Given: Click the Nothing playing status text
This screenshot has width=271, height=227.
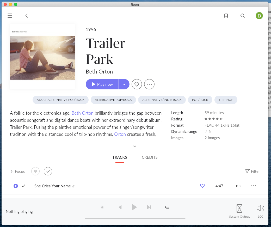Looking at the screenshot, I should click(19, 212).
